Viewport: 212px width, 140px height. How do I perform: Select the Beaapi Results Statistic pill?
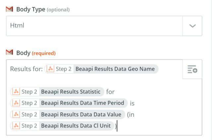pyautogui.click(x=57, y=91)
